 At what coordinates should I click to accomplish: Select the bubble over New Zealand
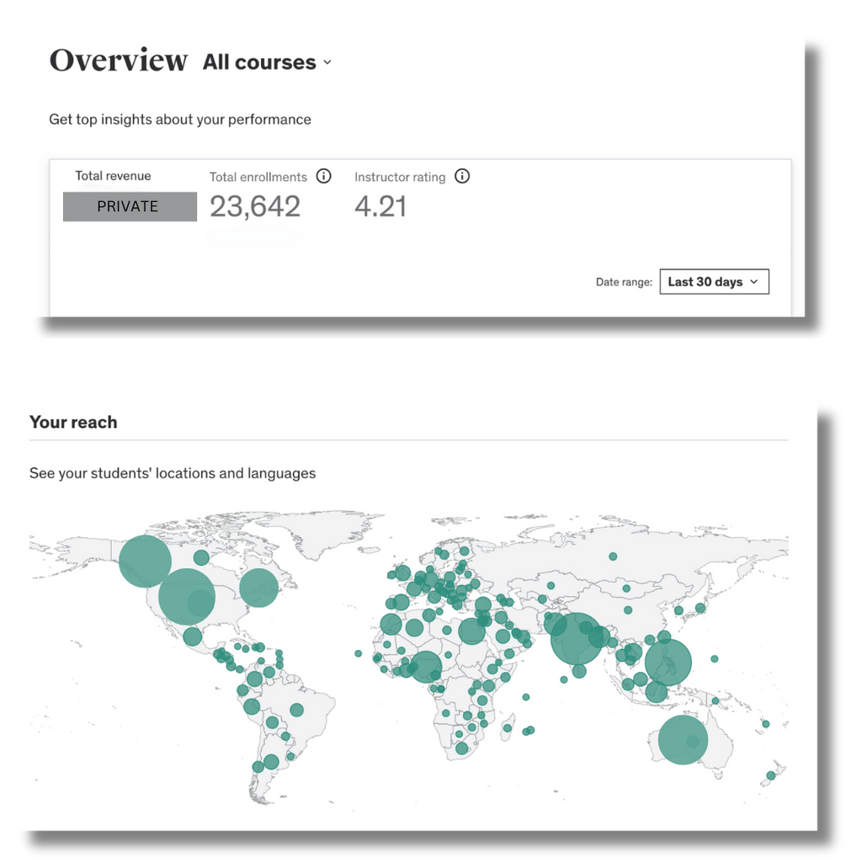coord(770,775)
